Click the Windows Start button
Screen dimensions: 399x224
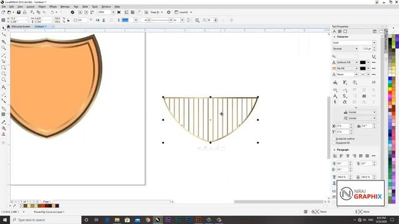[4, 220]
